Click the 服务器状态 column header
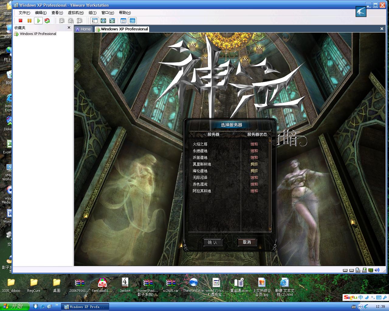This screenshot has width=389, height=311. (x=257, y=134)
